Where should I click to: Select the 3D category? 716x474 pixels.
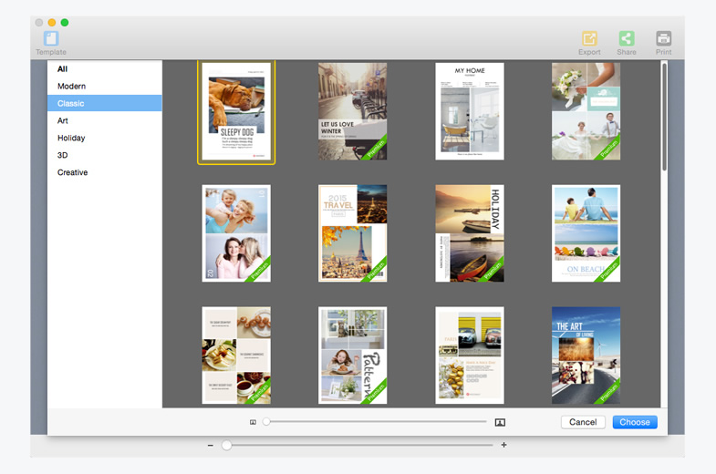point(63,155)
